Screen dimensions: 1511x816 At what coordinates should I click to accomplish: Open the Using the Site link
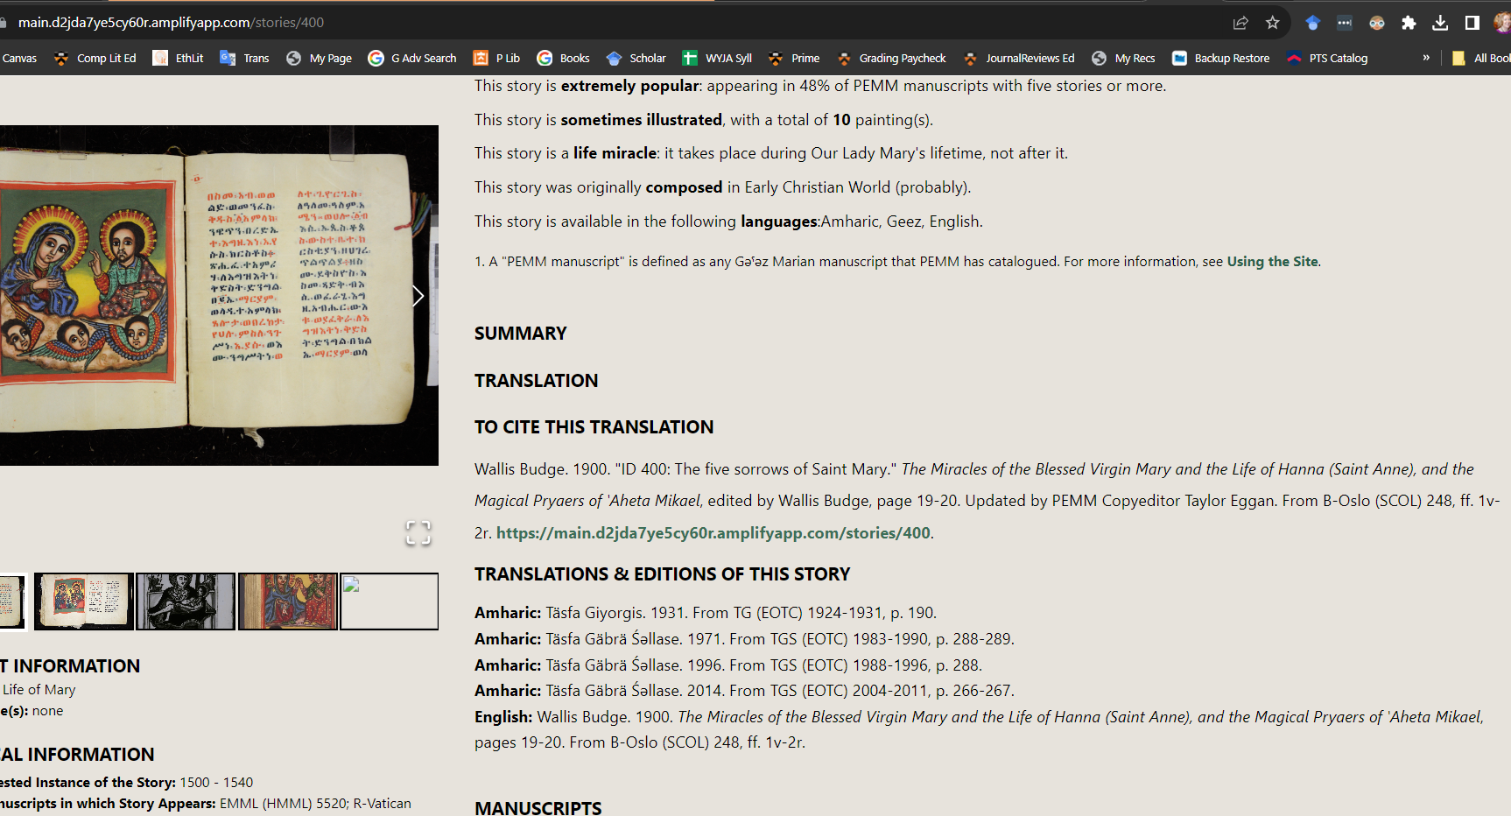tap(1271, 261)
